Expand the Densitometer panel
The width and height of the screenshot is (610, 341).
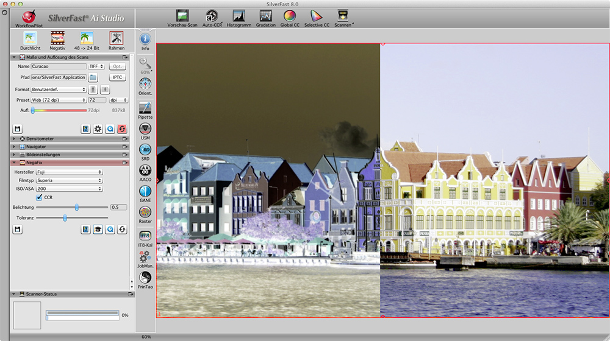[15, 139]
